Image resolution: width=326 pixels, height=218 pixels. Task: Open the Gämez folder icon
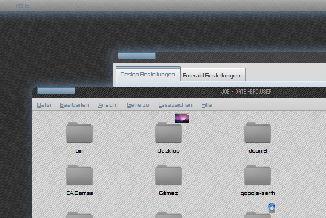click(x=168, y=175)
